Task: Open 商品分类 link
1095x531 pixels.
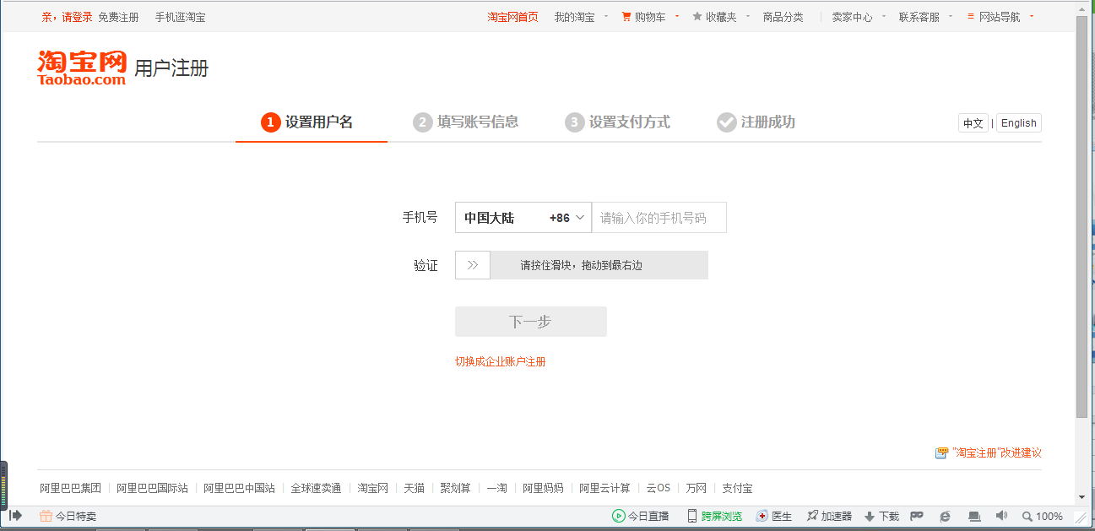Action: (x=783, y=17)
